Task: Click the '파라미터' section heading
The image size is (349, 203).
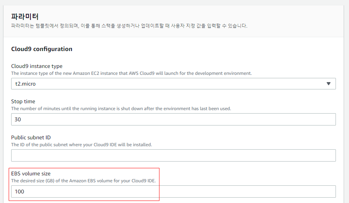Action: click(x=25, y=17)
